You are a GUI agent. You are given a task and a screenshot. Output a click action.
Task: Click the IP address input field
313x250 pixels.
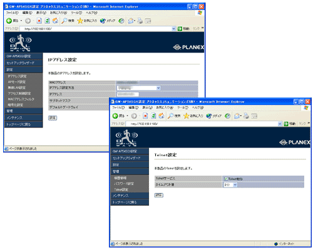click(x=128, y=94)
